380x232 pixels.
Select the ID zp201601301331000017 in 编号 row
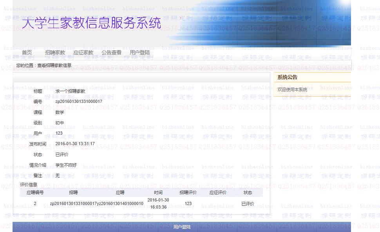pos(79,101)
